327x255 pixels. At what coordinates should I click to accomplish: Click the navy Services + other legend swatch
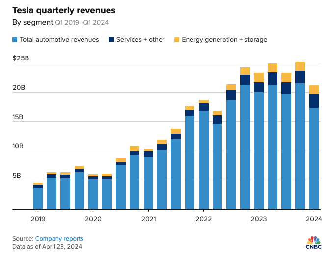(111, 40)
